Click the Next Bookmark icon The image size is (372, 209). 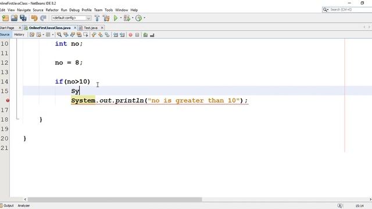101,35
